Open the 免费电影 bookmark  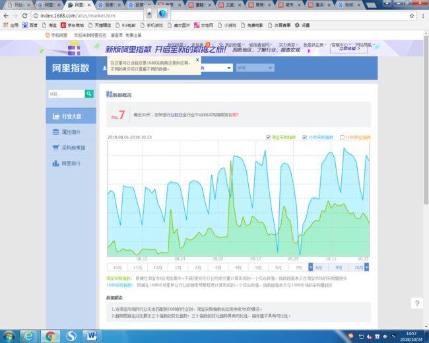tap(251, 25)
